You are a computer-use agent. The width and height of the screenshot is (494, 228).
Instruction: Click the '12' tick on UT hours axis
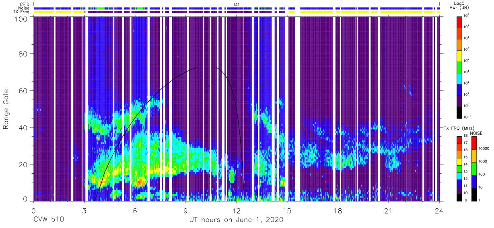pyautogui.click(x=237, y=210)
